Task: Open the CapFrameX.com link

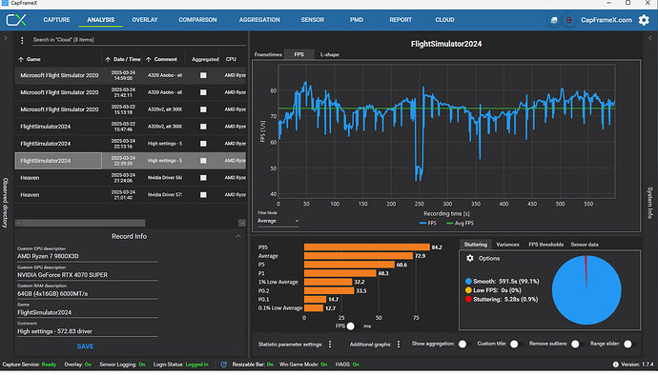Action: point(606,20)
